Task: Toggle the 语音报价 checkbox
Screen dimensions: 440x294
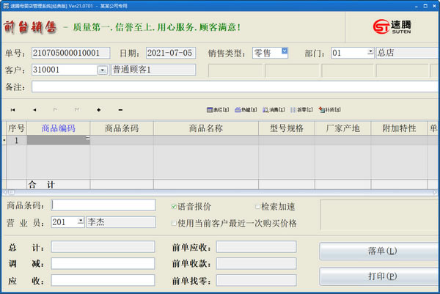Action: (x=174, y=207)
